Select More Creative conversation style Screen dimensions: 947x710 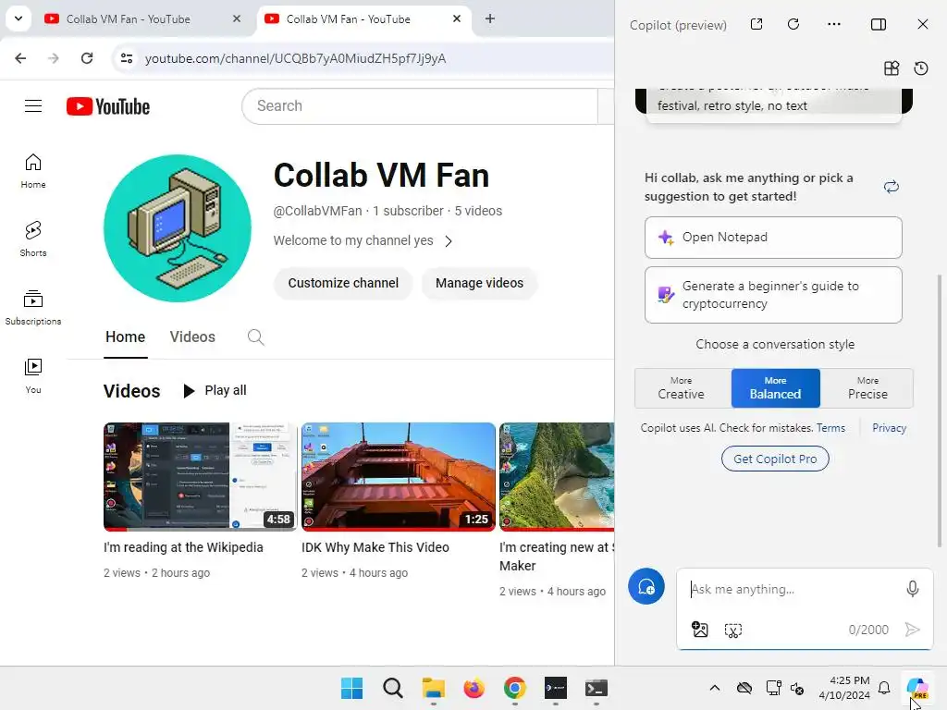pos(682,388)
